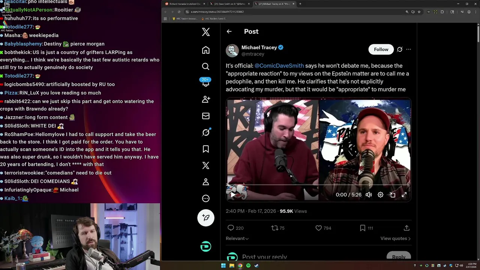
Task: Open the Michael Tracey display name link
Action: (x=259, y=47)
